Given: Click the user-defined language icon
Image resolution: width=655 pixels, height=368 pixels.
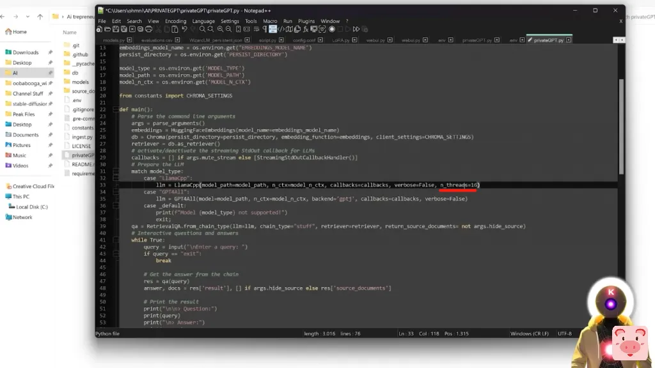Looking at the screenshot, I should point(281,29).
